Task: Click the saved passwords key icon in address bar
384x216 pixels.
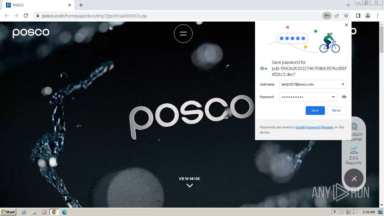Action: (x=327, y=16)
